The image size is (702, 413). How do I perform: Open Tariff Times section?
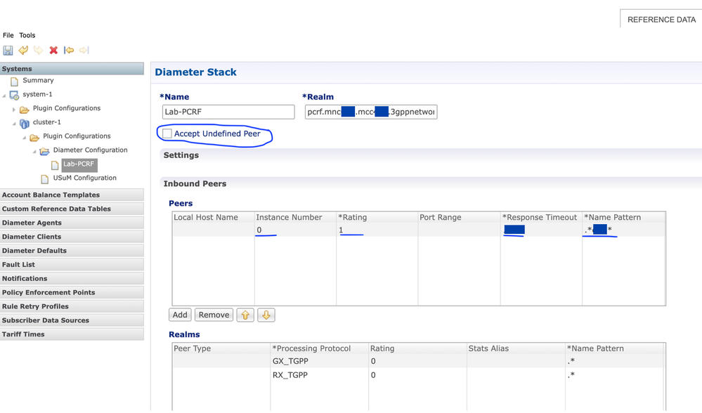tap(72, 334)
